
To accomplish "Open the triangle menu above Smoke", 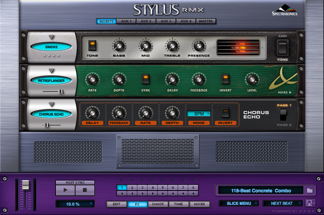I will coord(51,37).
